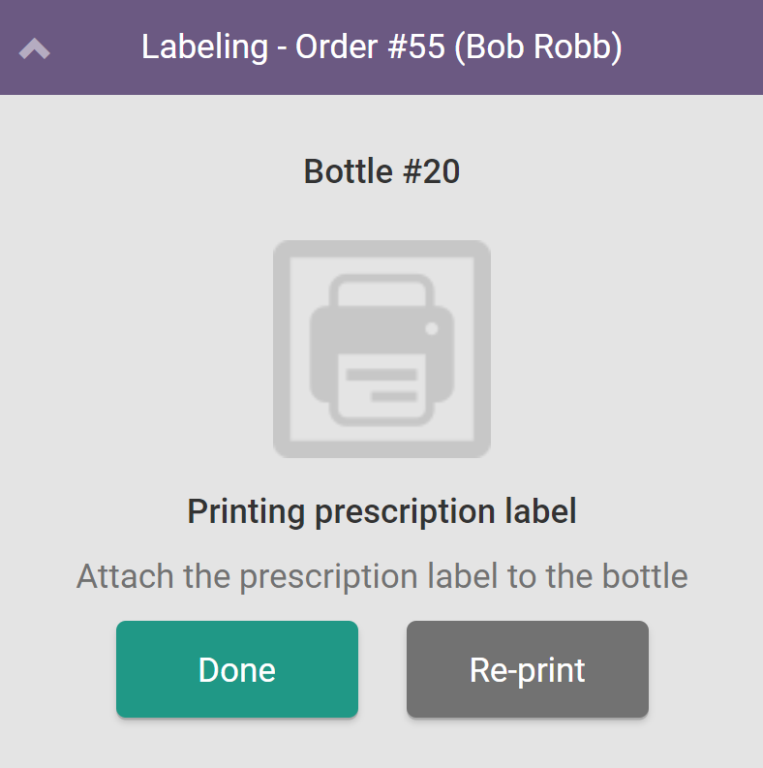Select the Labeling - Order #55 header title

tap(381, 47)
